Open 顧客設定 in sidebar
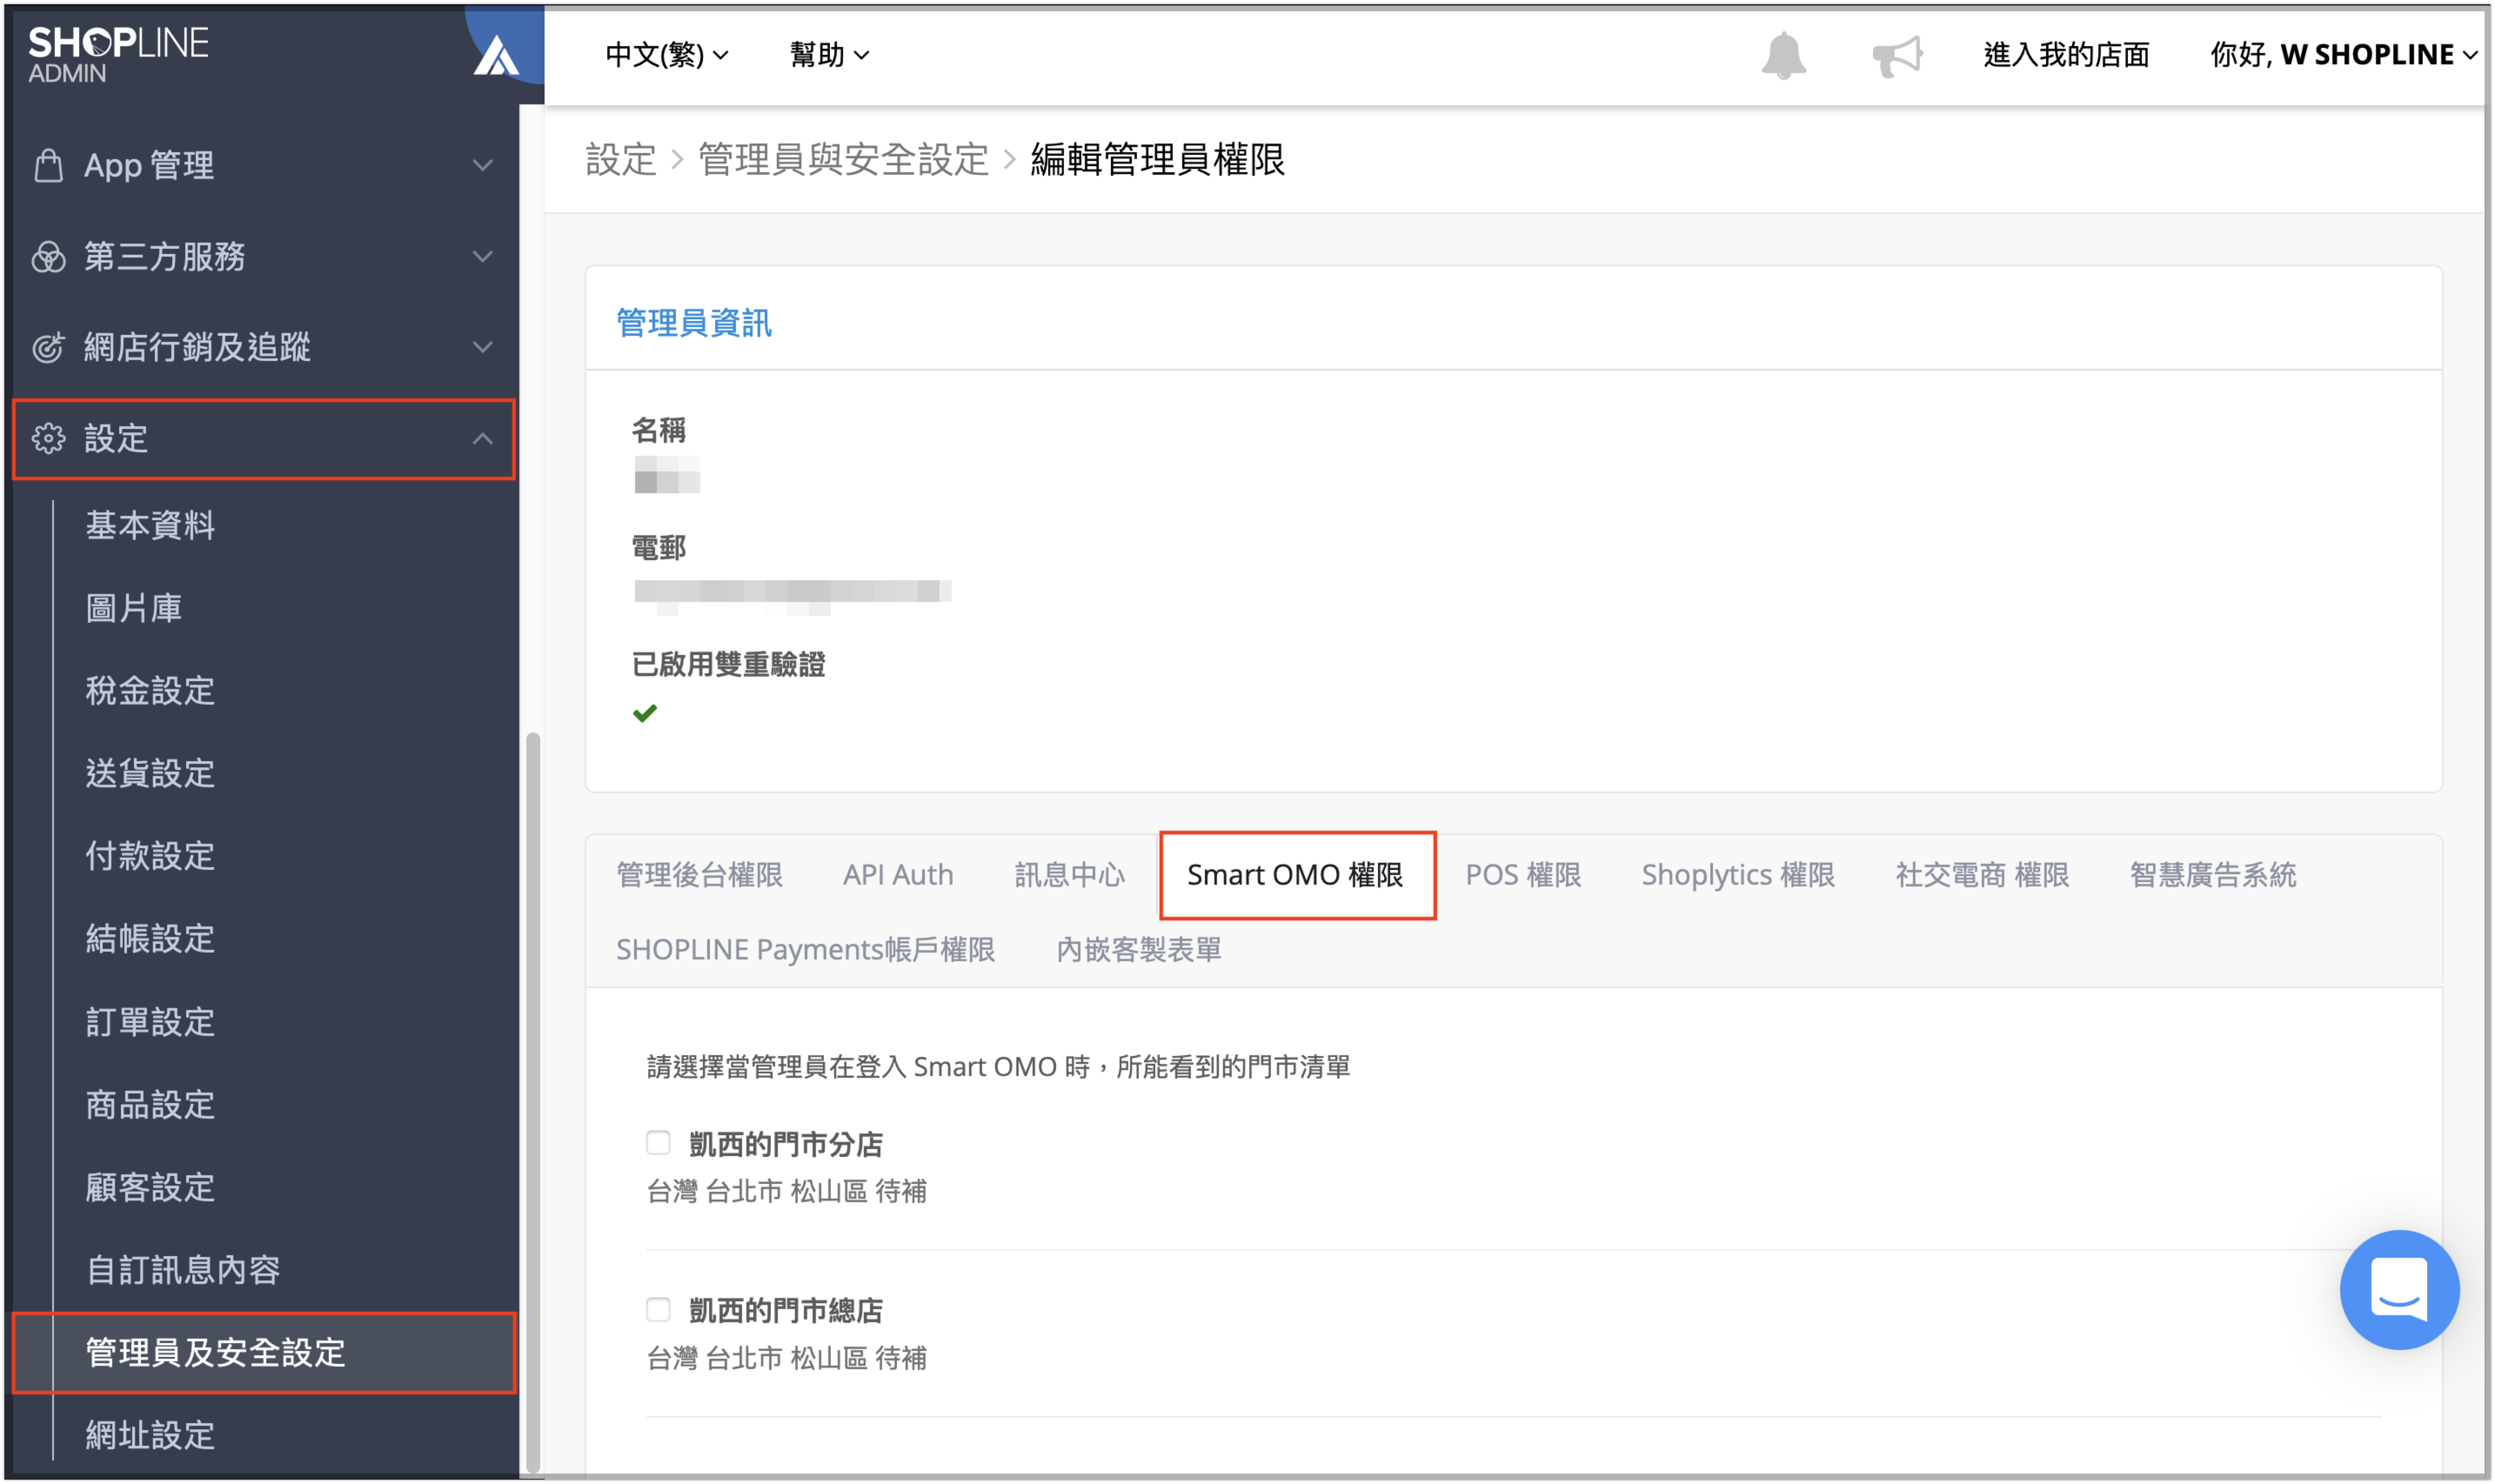 (150, 1187)
